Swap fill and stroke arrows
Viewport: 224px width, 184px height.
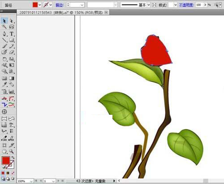(x=13, y=157)
